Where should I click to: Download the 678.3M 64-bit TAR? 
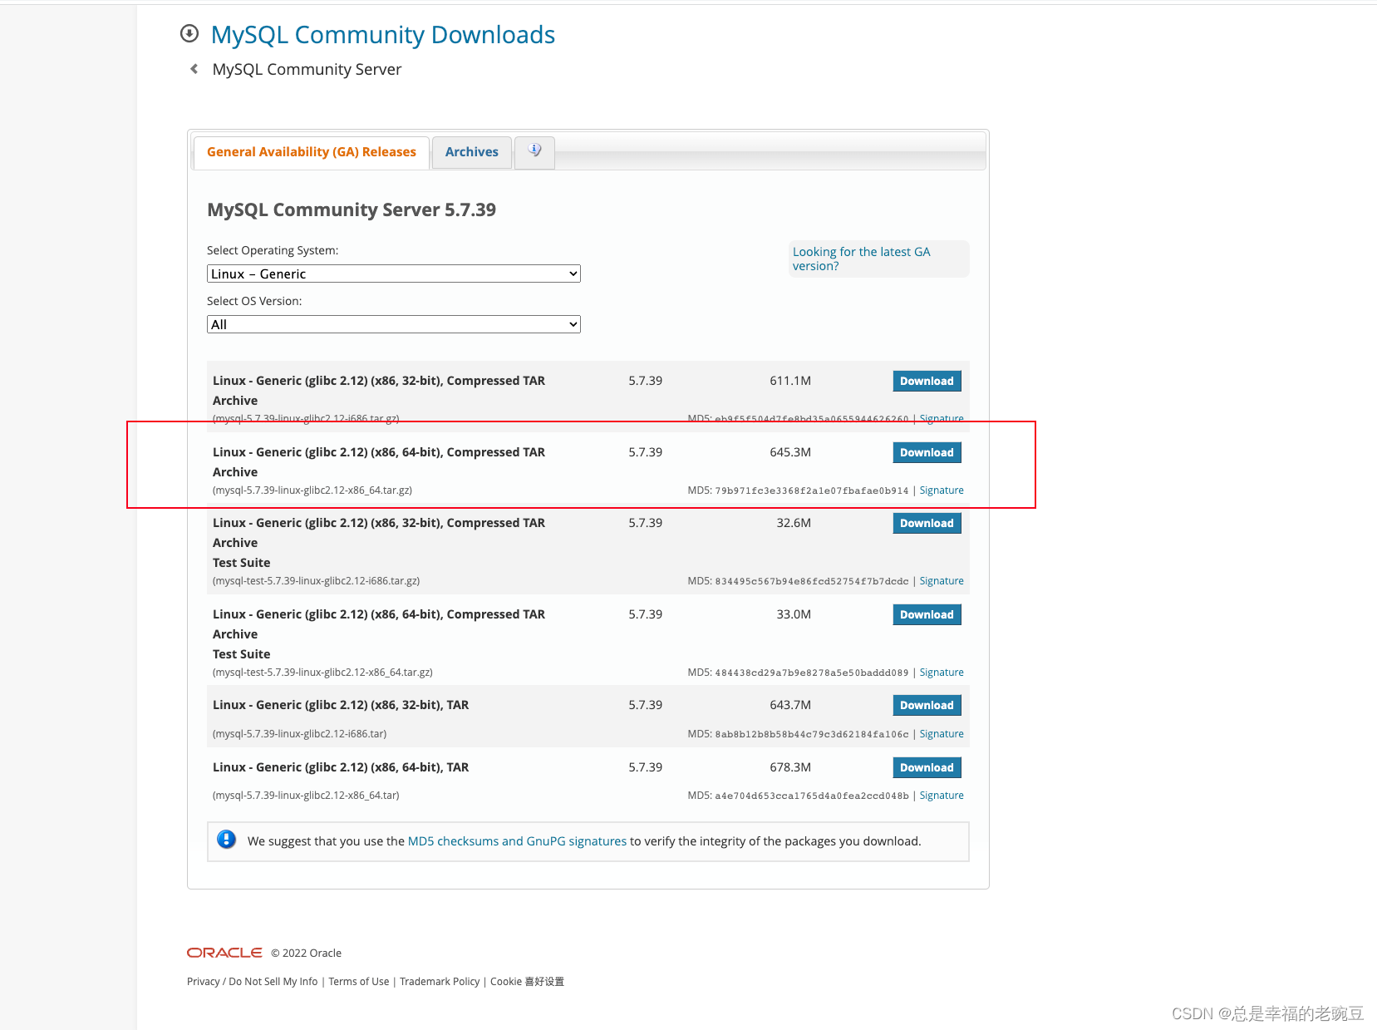927,767
